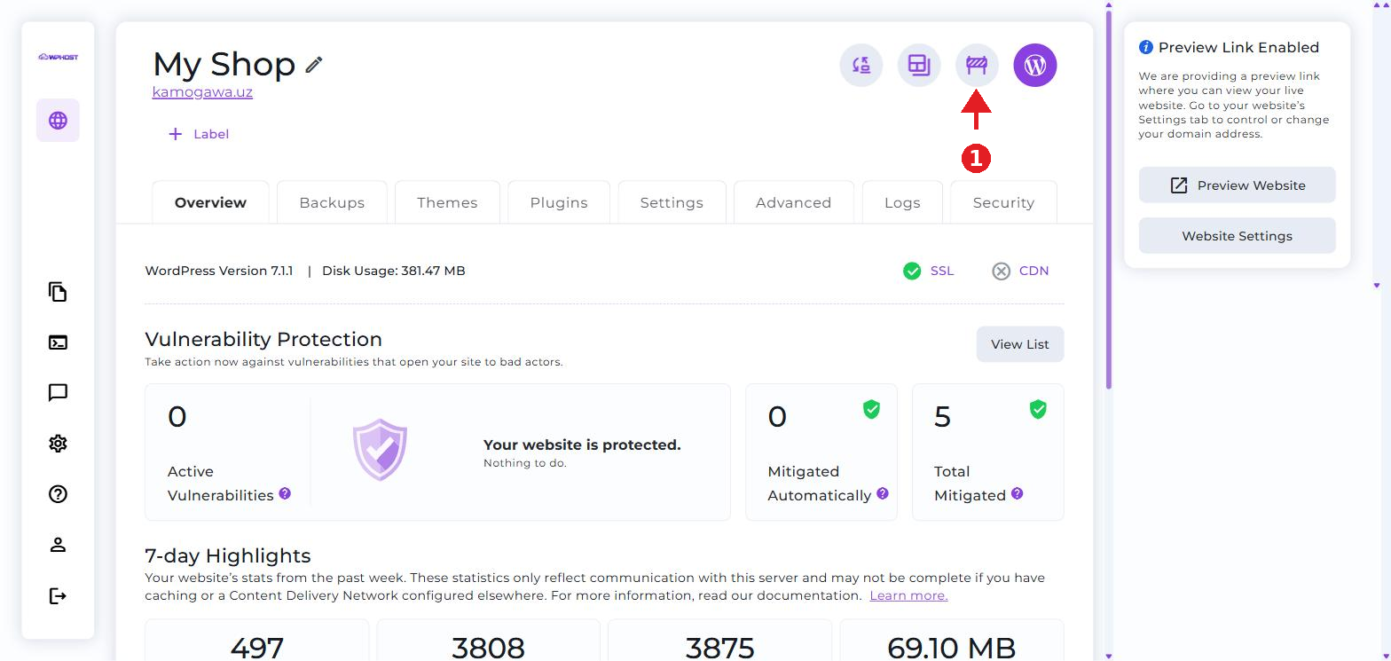Click the sync/restore icon in header
1391x661 pixels.
[x=861, y=65]
